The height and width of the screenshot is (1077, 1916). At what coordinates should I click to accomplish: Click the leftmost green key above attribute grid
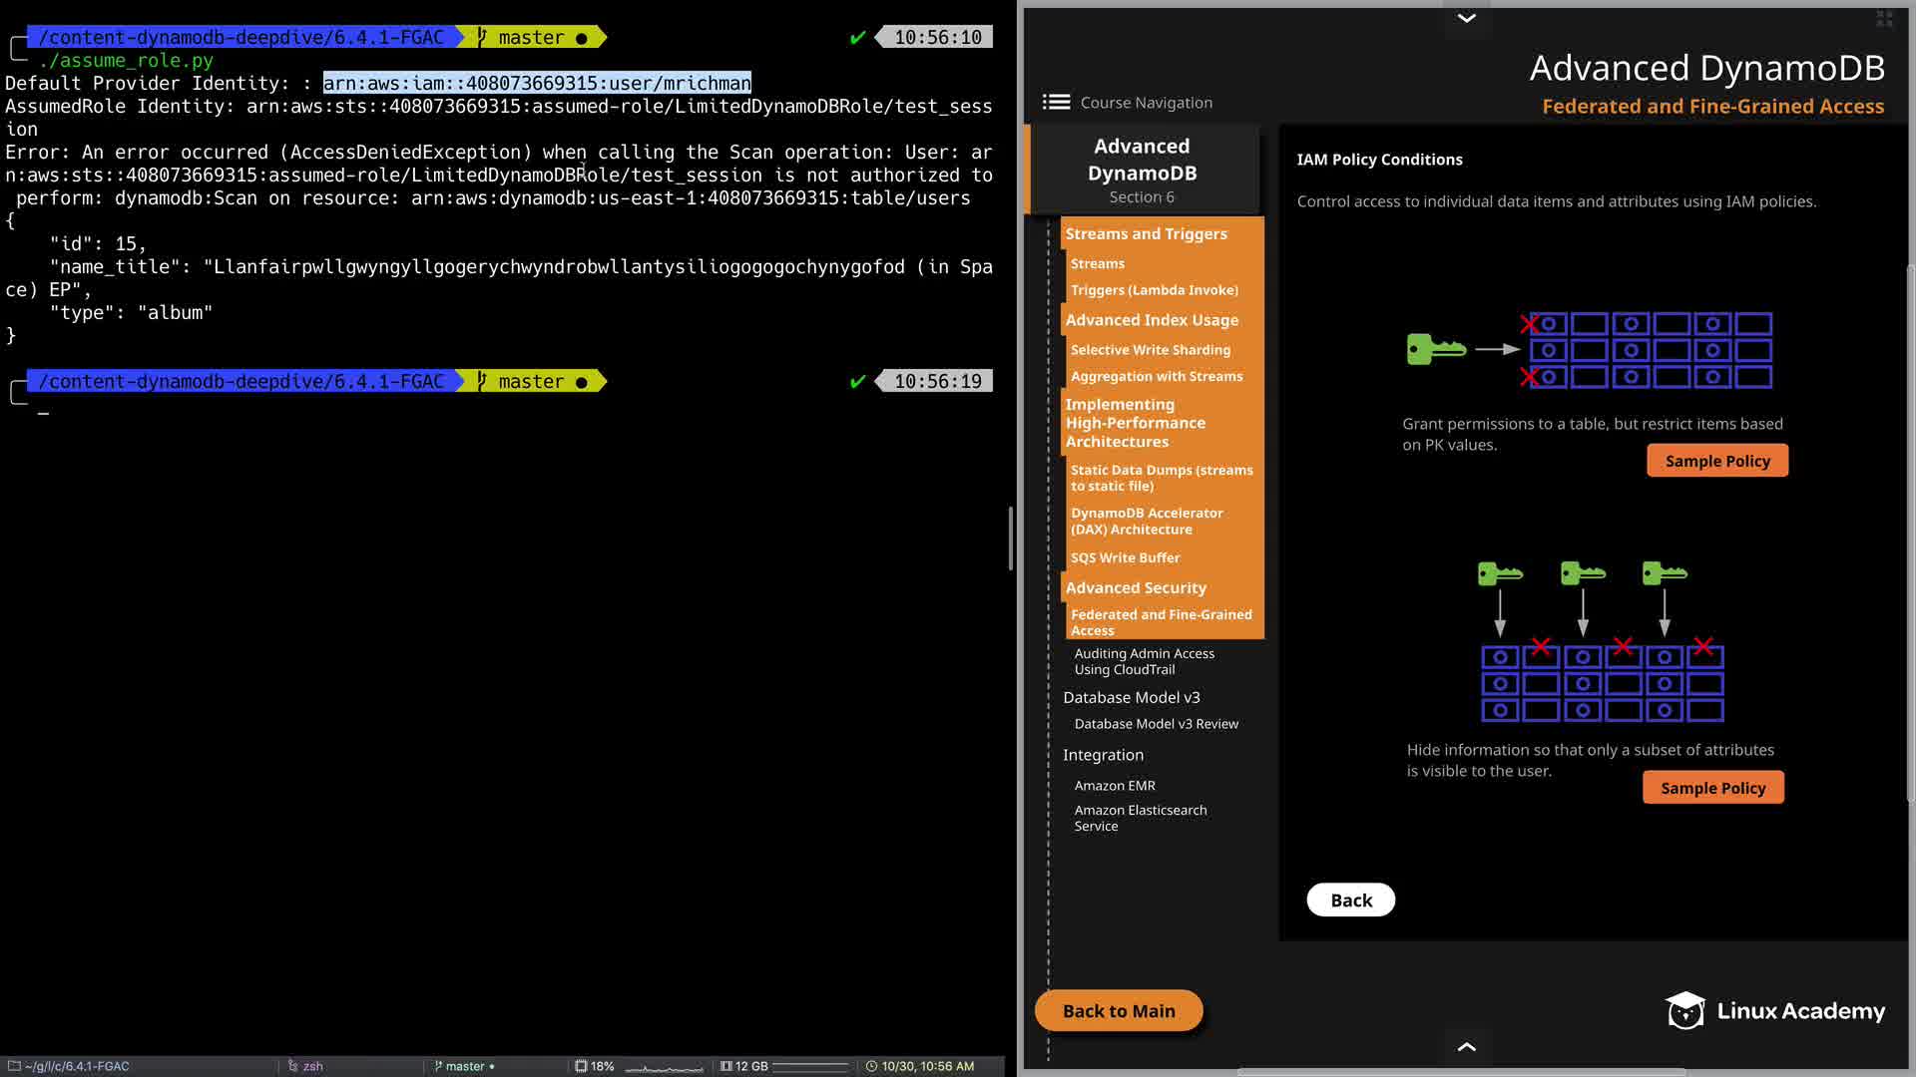(x=1499, y=573)
